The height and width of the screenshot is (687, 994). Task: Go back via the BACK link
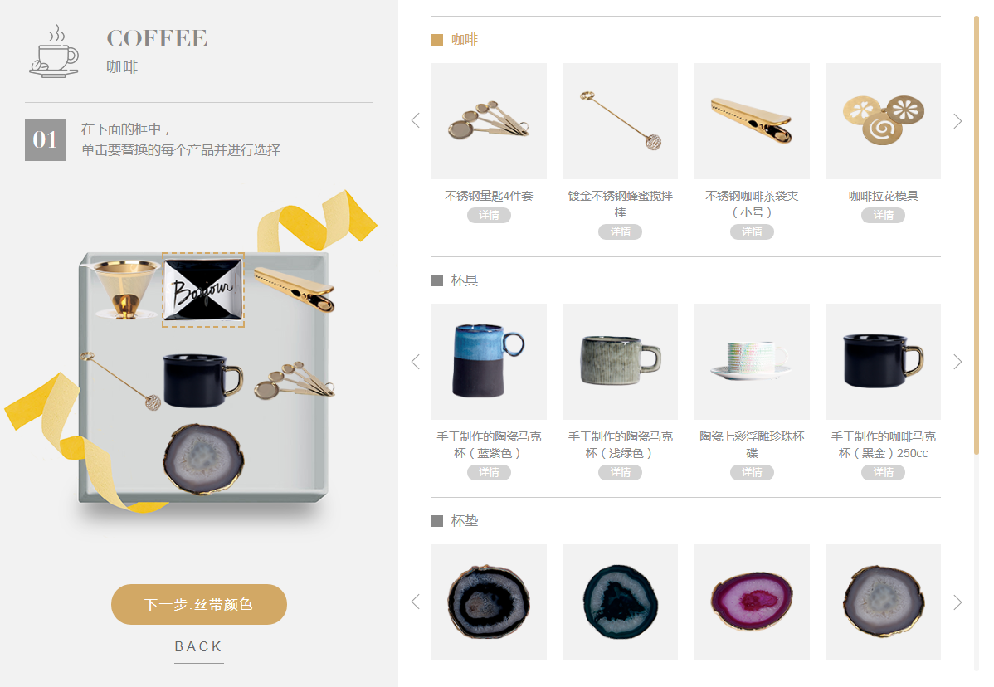(x=199, y=646)
